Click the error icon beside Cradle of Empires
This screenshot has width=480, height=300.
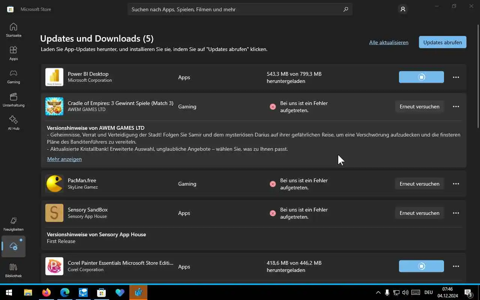[273, 107]
